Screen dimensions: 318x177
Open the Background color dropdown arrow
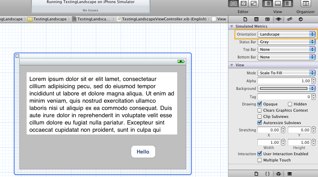tap(312, 88)
